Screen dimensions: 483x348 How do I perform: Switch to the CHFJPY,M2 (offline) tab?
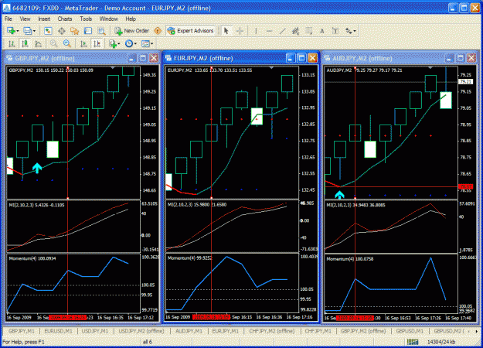coord(272,331)
